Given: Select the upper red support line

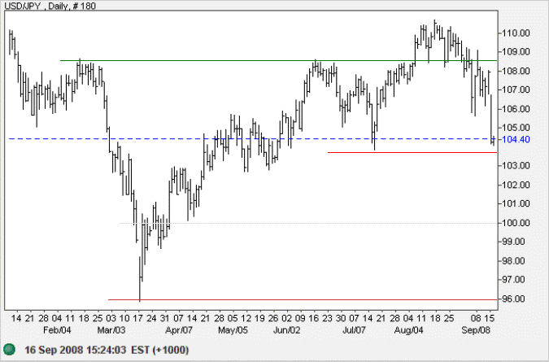Looking at the screenshot, I should tap(412, 152).
